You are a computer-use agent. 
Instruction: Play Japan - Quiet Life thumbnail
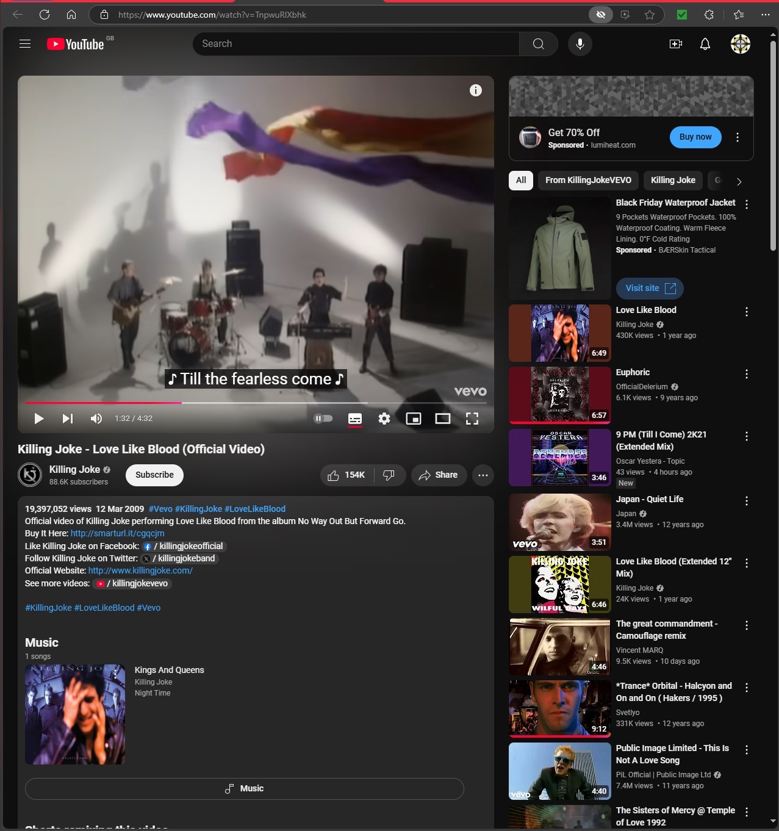(560, 522)
